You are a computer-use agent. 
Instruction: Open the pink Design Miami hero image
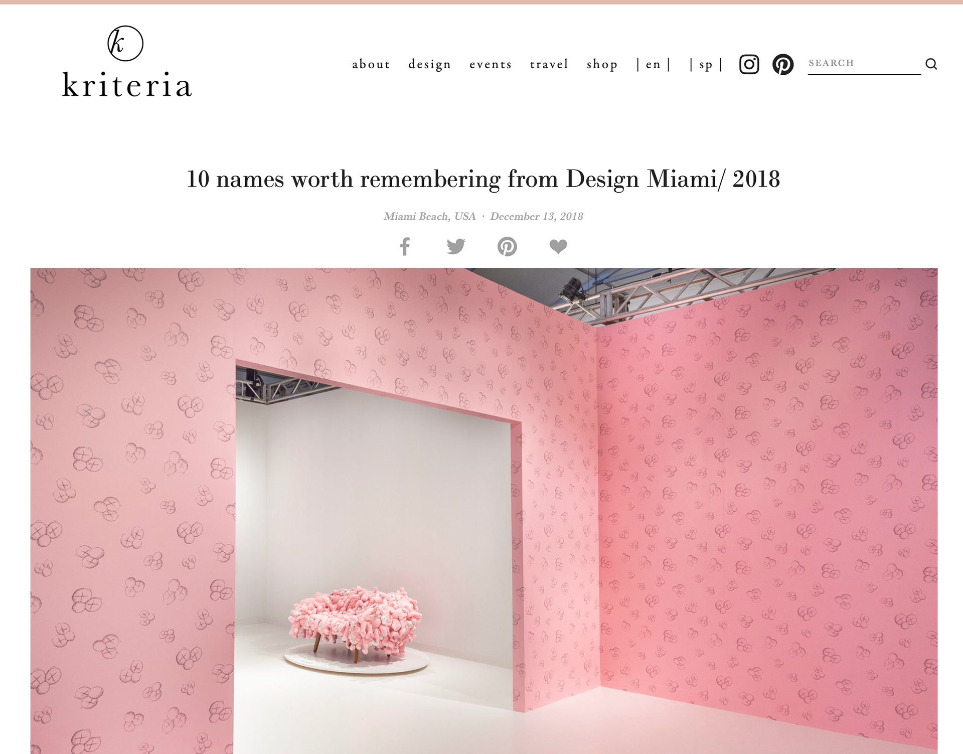point(484,511)
